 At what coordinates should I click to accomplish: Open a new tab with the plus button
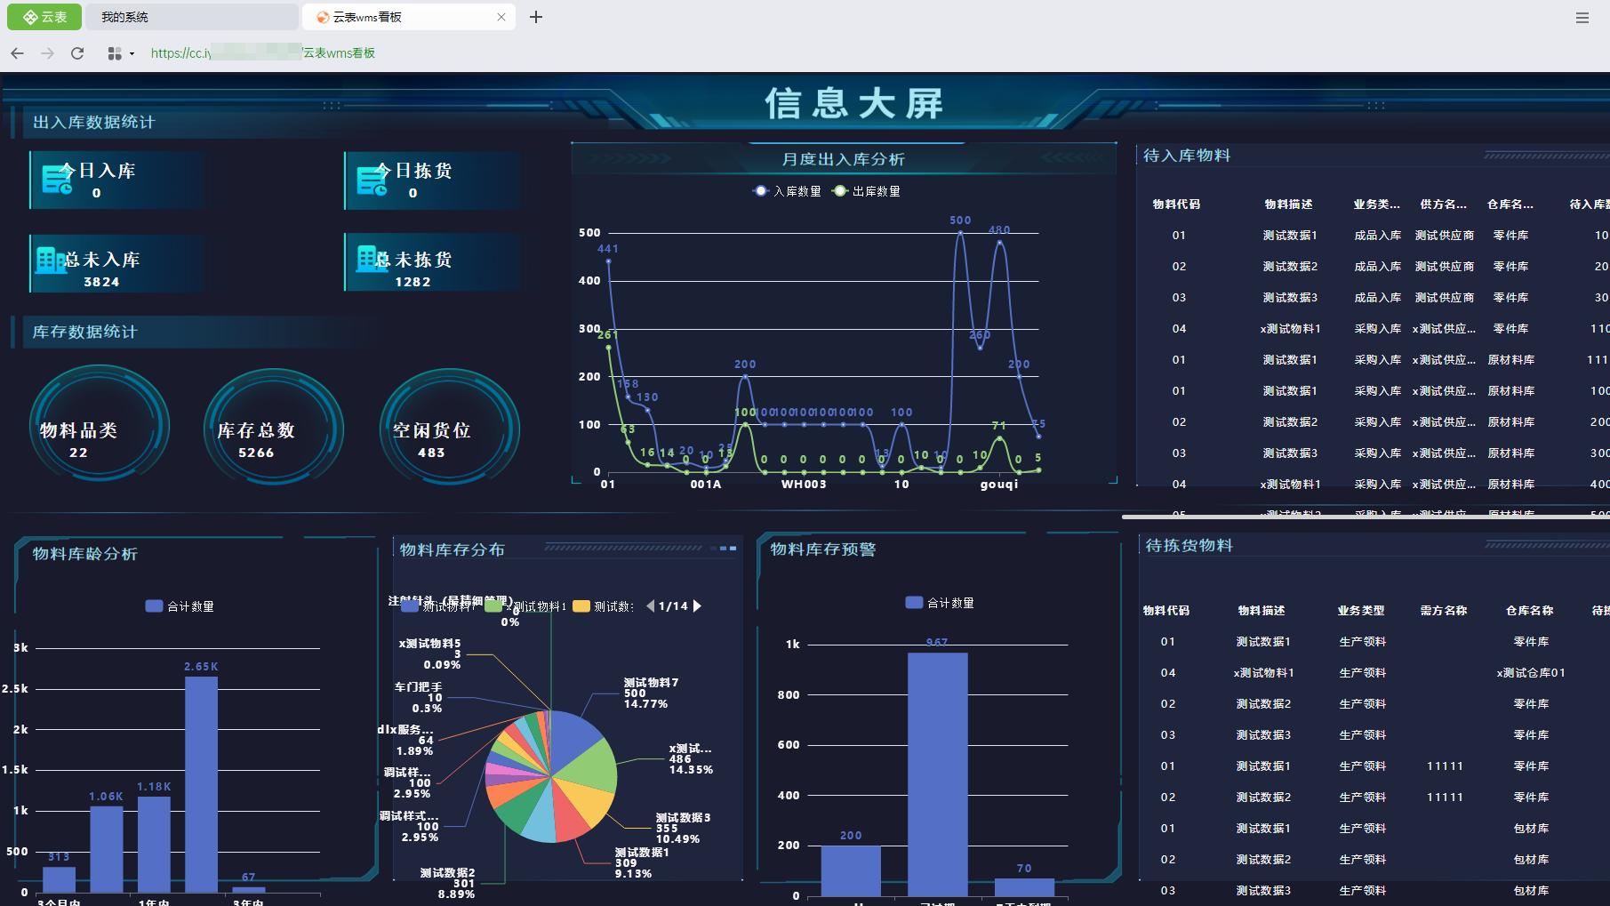535,16
